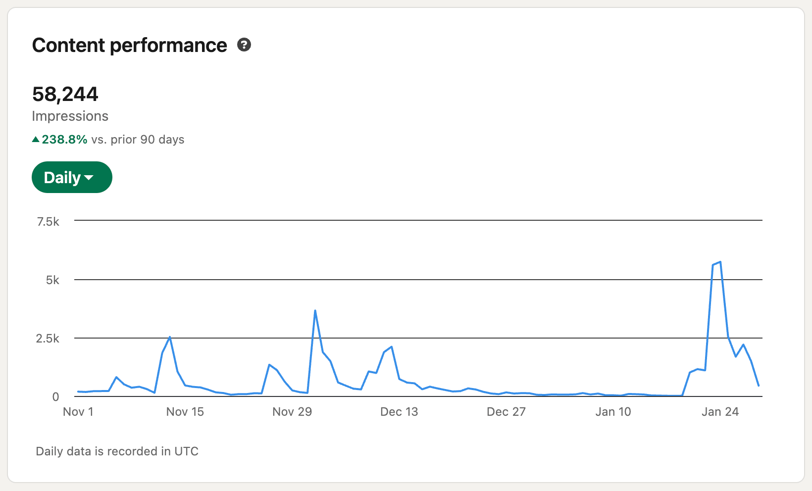The height and width of the screenshot is (491, 812).
Task: Click the Nov 1 x-axis label
Action: click(78, 412)
